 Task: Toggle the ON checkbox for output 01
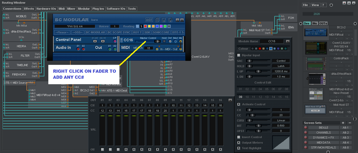tap(102, 149)
